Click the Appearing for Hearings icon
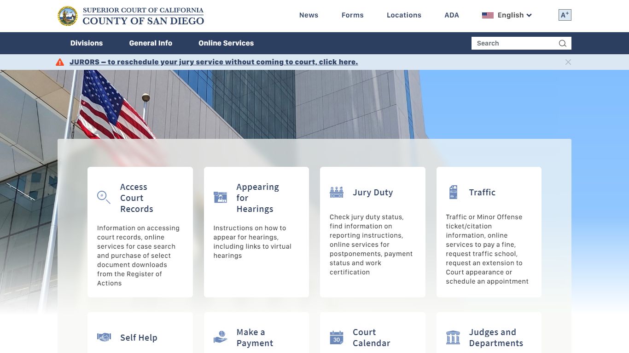 tap(220, 197)
